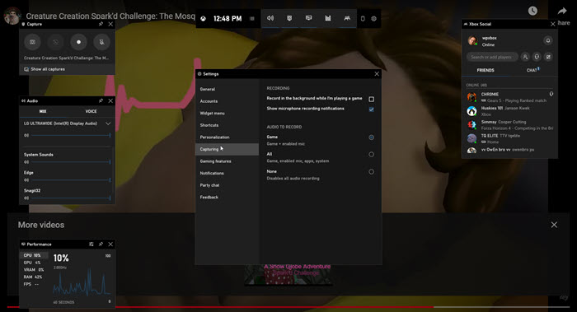Mute the LG ULTRAWIDE speaker icon
Viewport: 577px width, 312px height.
26,135
